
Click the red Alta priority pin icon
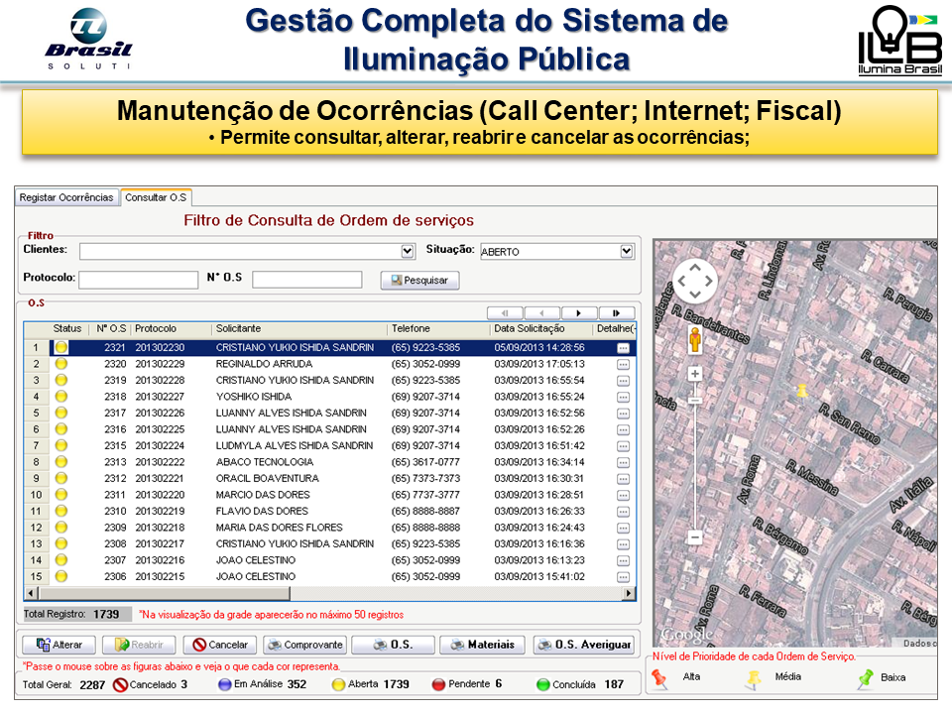[659, 678]
